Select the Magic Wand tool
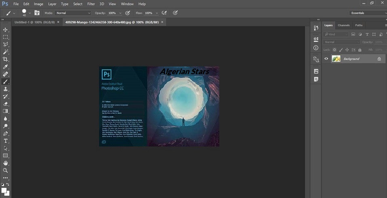The width and height of the screenshot is (387, 198). coord(5,52)
